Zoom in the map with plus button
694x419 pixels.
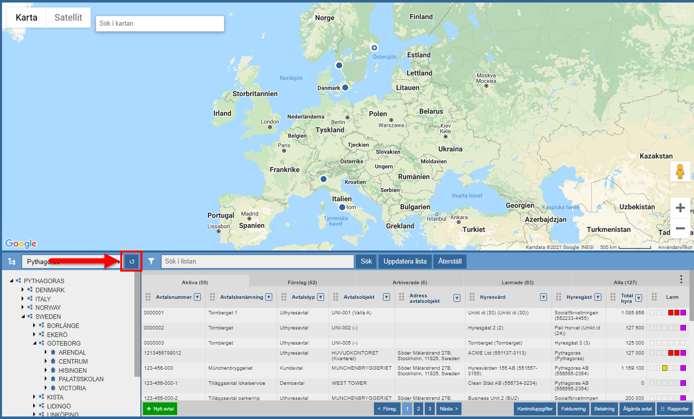tap(680, 208)
